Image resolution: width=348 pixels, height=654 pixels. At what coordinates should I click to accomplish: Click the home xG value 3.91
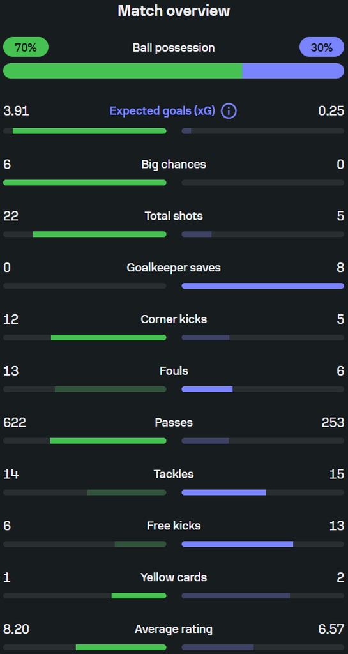pos(16,111)
